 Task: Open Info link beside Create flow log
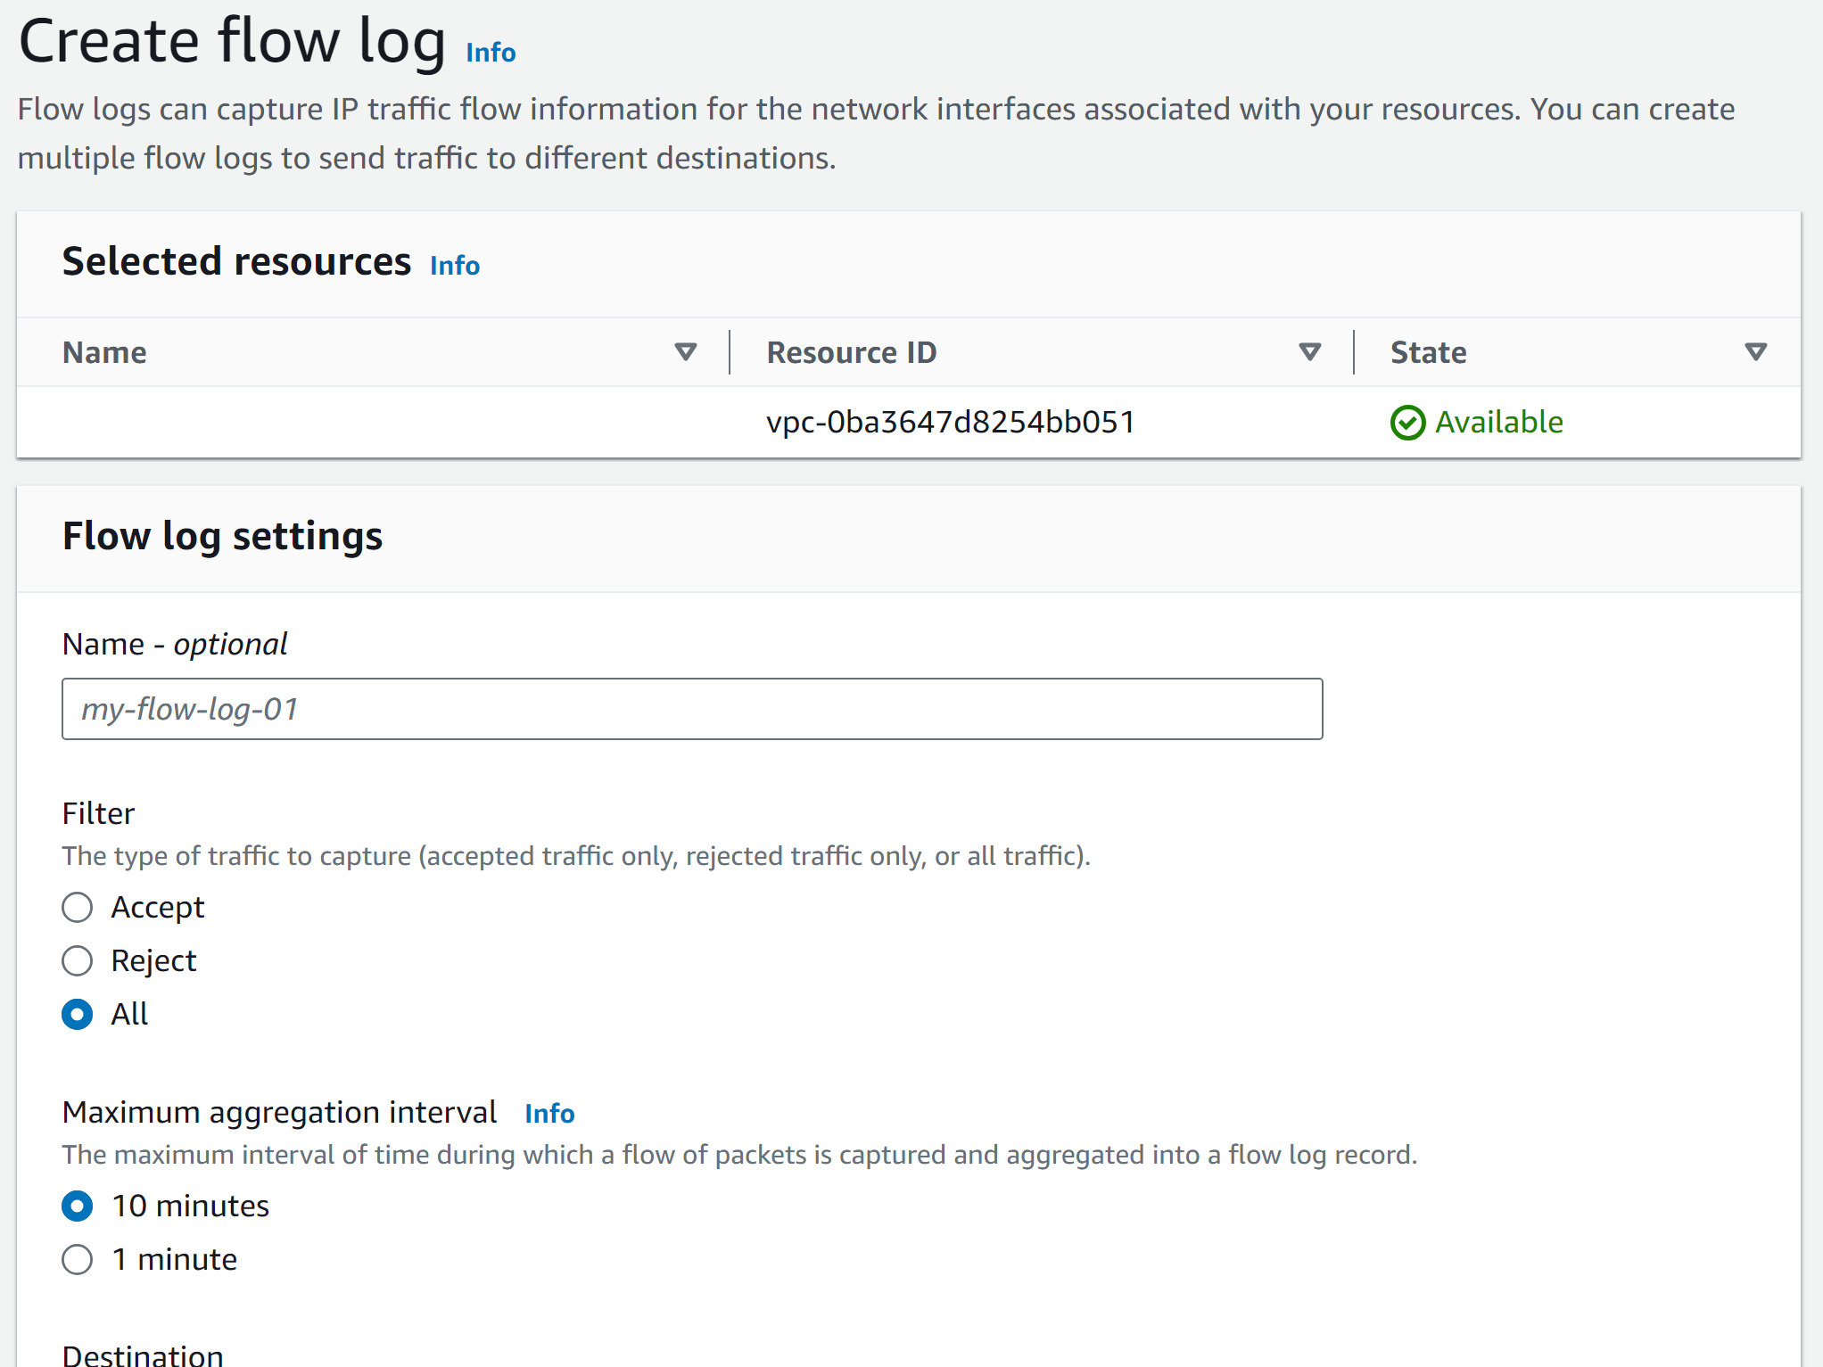click(x=491, y=53)
